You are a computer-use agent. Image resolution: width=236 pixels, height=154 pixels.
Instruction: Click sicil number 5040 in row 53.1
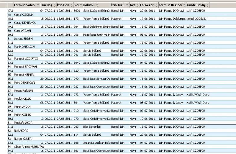77,63
